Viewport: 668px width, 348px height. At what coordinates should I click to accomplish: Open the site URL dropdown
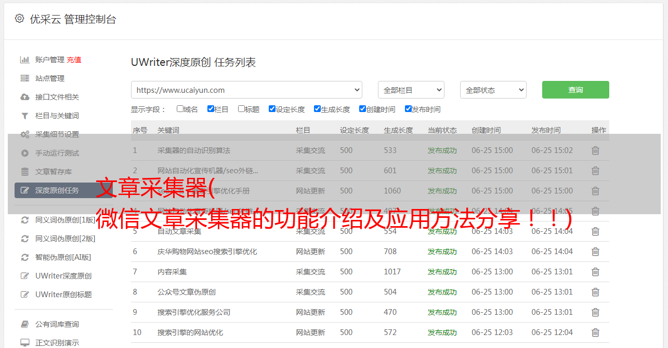(x=246, y=90)
